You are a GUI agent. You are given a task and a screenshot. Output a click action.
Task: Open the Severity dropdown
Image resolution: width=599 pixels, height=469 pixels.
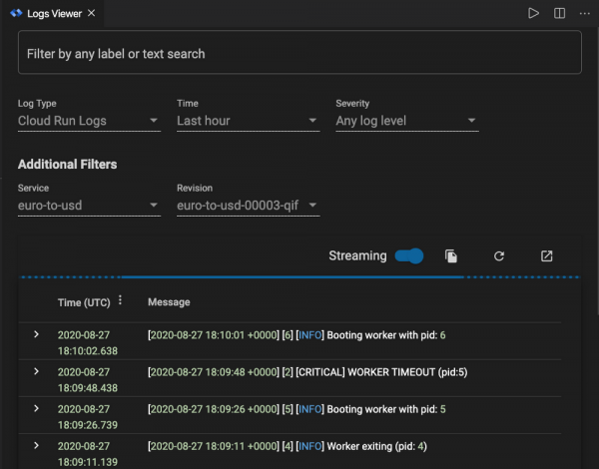tap(406, 121)
